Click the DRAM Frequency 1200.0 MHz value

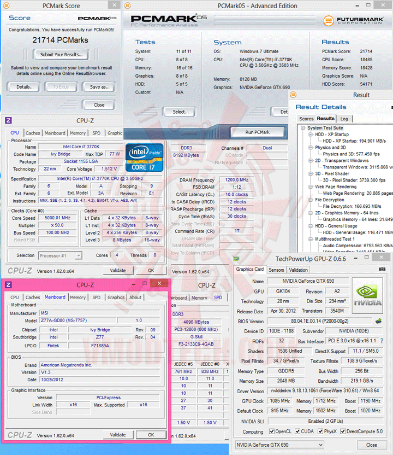236,180
